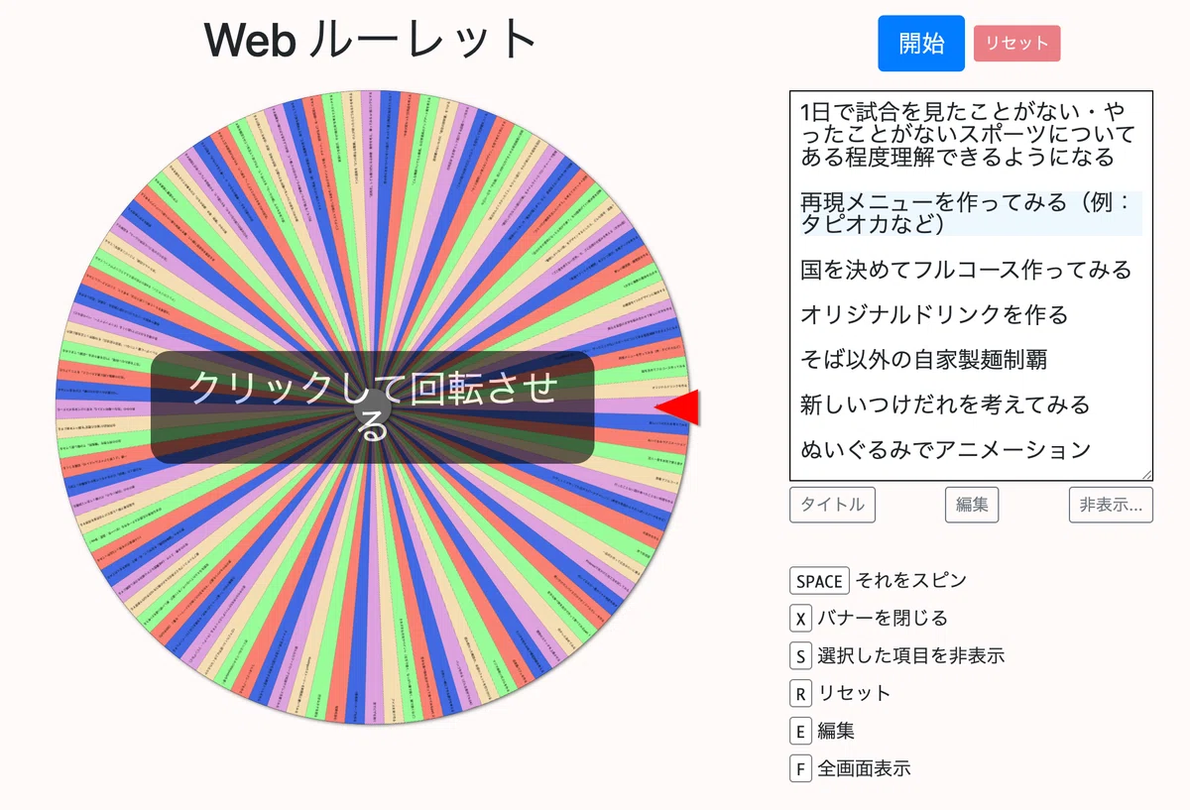The height and width of the screenshot is (810, 1190).
Task: Click the 国を決めてフルコース作ってみる line
Action: click(x=966, y=270)
